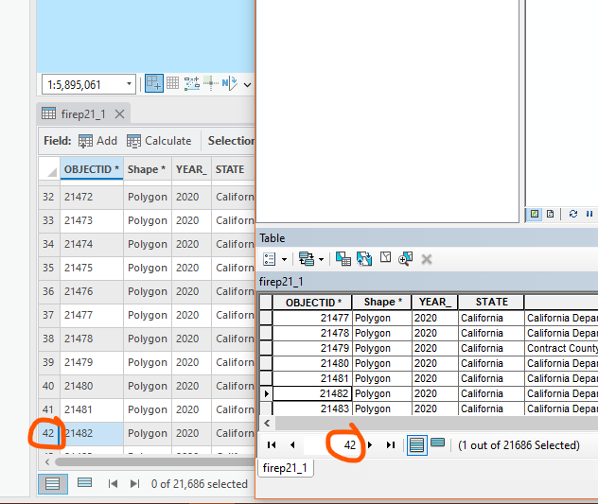Select row 42 header in Pro table
Viewport: 598px width, 504px height.
(49, 433)
